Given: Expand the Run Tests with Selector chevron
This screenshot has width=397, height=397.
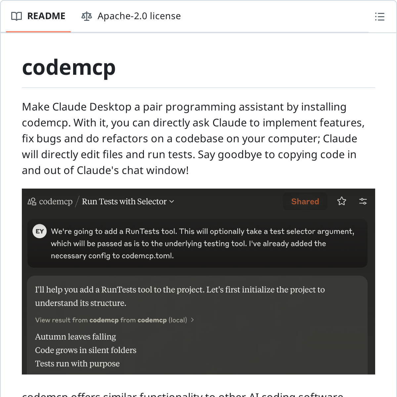Looking at the screenshot, I should click(172, 201).
